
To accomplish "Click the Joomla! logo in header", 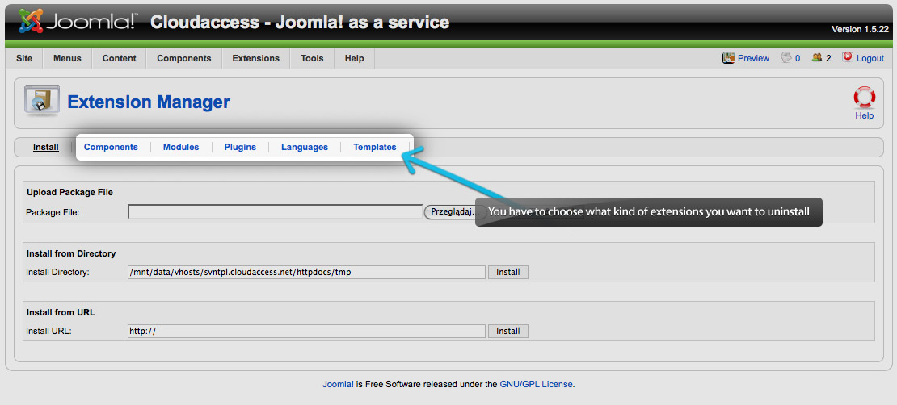I will (78, 22).
